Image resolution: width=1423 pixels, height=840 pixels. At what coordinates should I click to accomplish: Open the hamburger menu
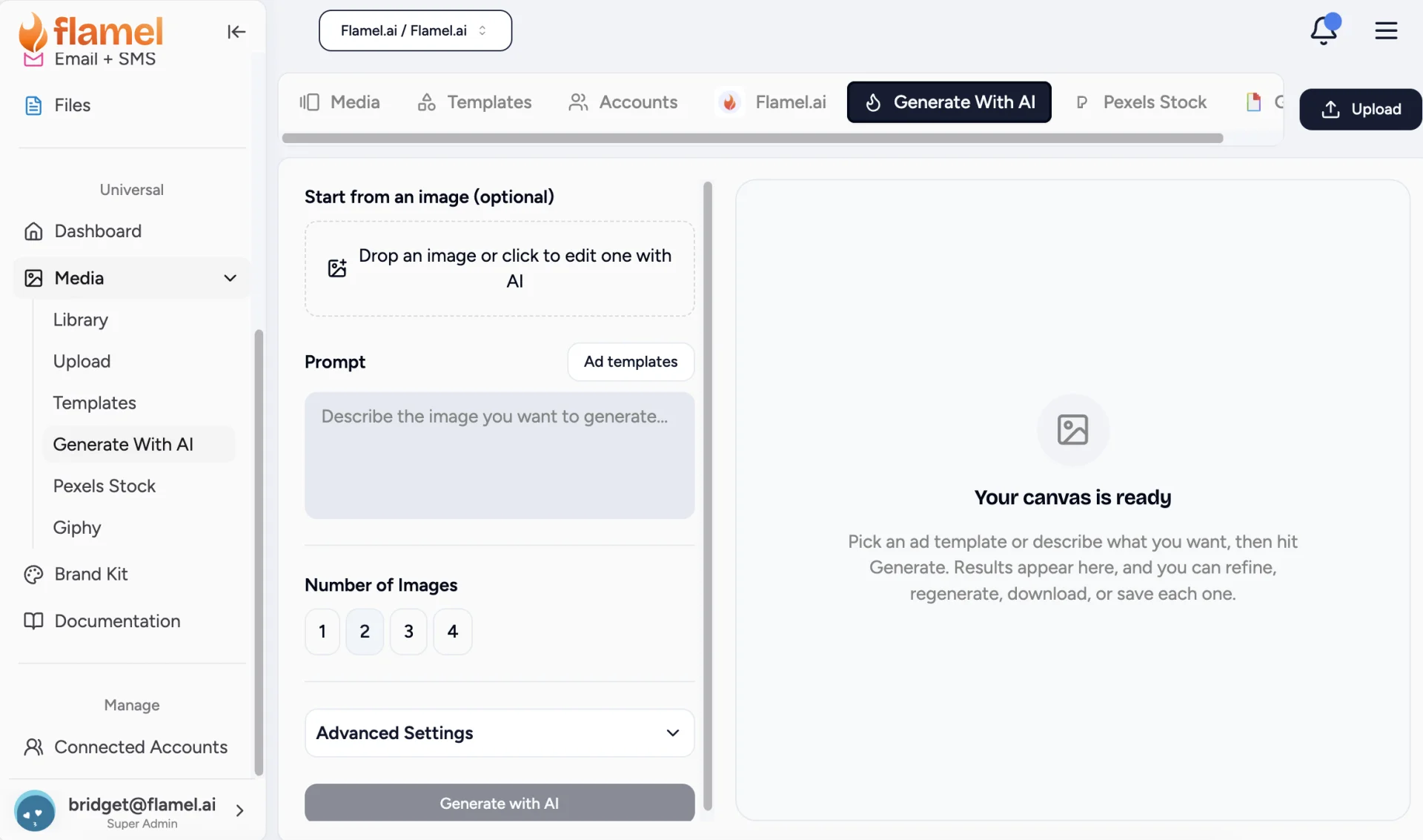[1386, 30]
